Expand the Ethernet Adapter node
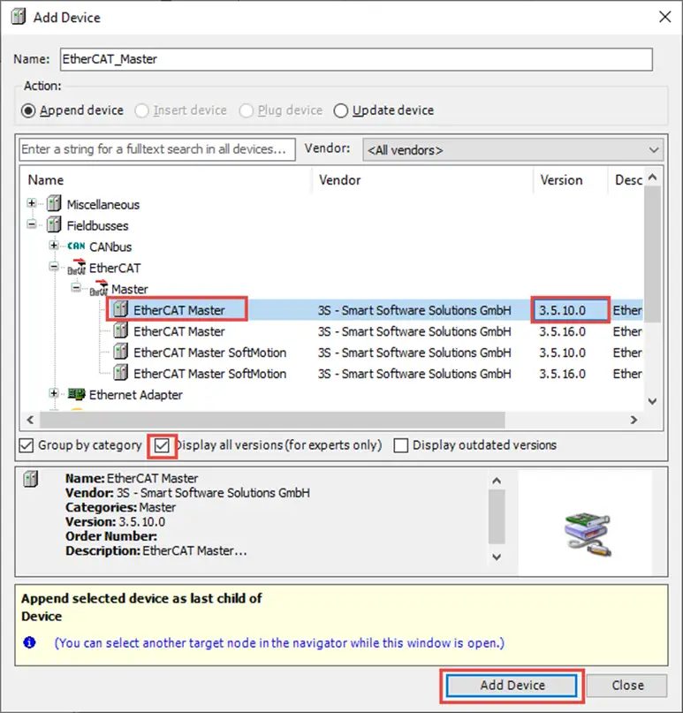The height and width of the screenshot is (713, 683). pos(54,393)
